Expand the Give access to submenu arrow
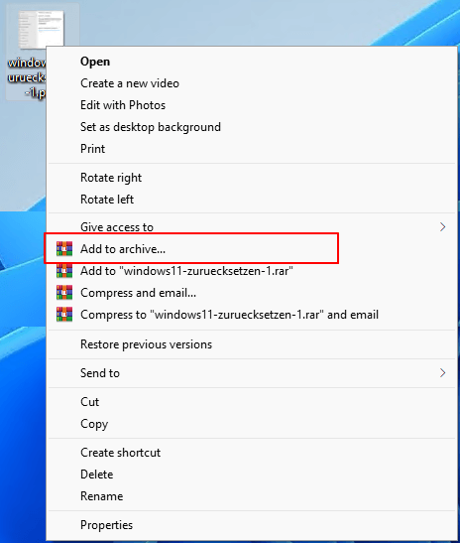This screenshot has width=460, height=543. tap(442, 226)
